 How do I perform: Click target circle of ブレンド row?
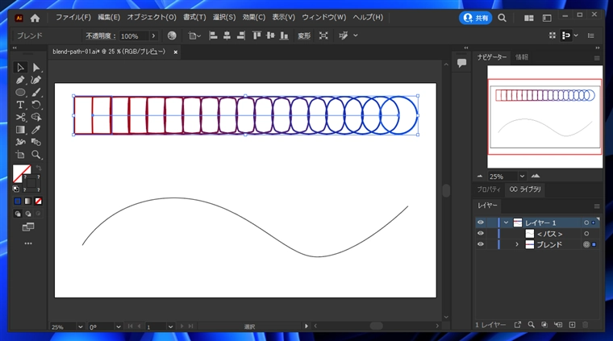[586, 244]
